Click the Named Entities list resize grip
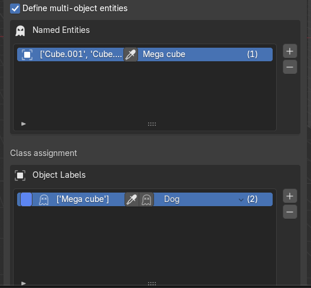This screenshot has height=288, width=311. (152, 124)
